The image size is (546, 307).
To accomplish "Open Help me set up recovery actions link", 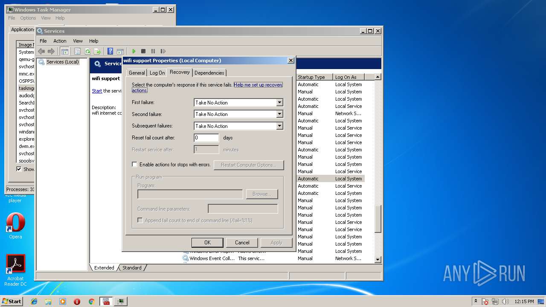I will (x=258, y=85).
